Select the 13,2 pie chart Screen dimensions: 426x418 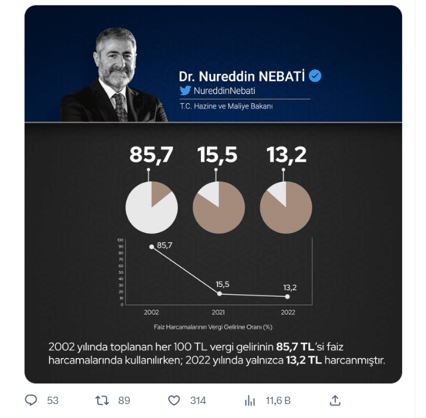[x=286, y=208]
